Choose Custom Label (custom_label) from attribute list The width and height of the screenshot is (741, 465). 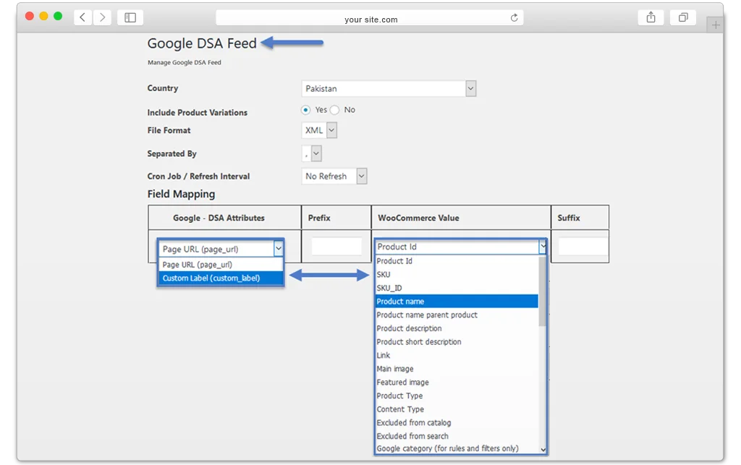click(x=221, y=278)
